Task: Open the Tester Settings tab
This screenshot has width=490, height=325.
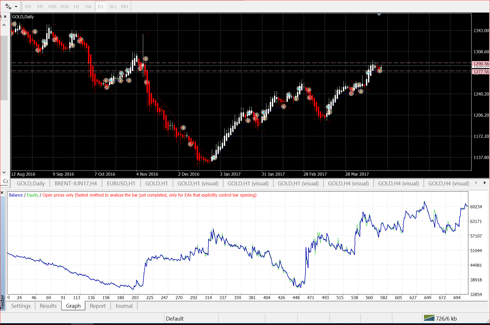Action: coord(21,306)
